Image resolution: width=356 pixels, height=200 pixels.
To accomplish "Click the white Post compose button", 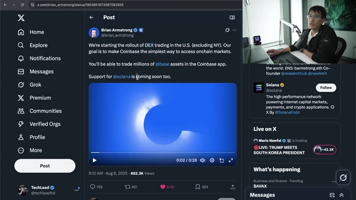I will click(44, 166).
